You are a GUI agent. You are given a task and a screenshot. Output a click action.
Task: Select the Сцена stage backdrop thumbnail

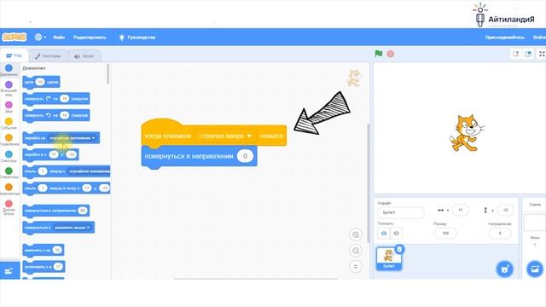tap(535, 223)
